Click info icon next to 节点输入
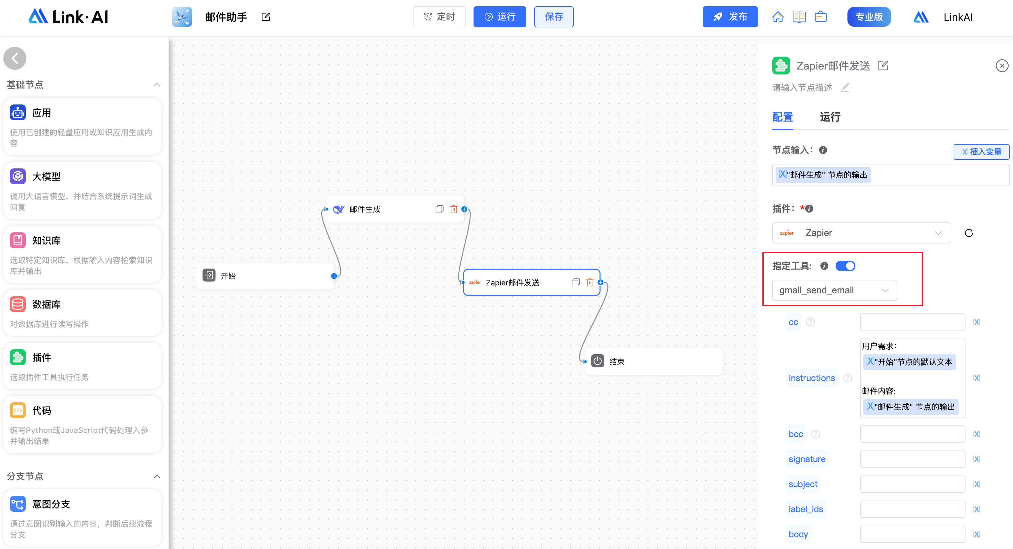The height and width of the screenshot is (549, 1013). pos(823,150)
